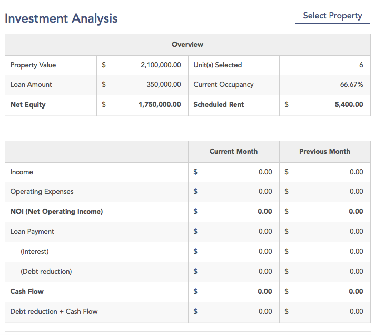
Task: Click the (Debt reduction) sub-row label
Action: (x=46, y=272)
